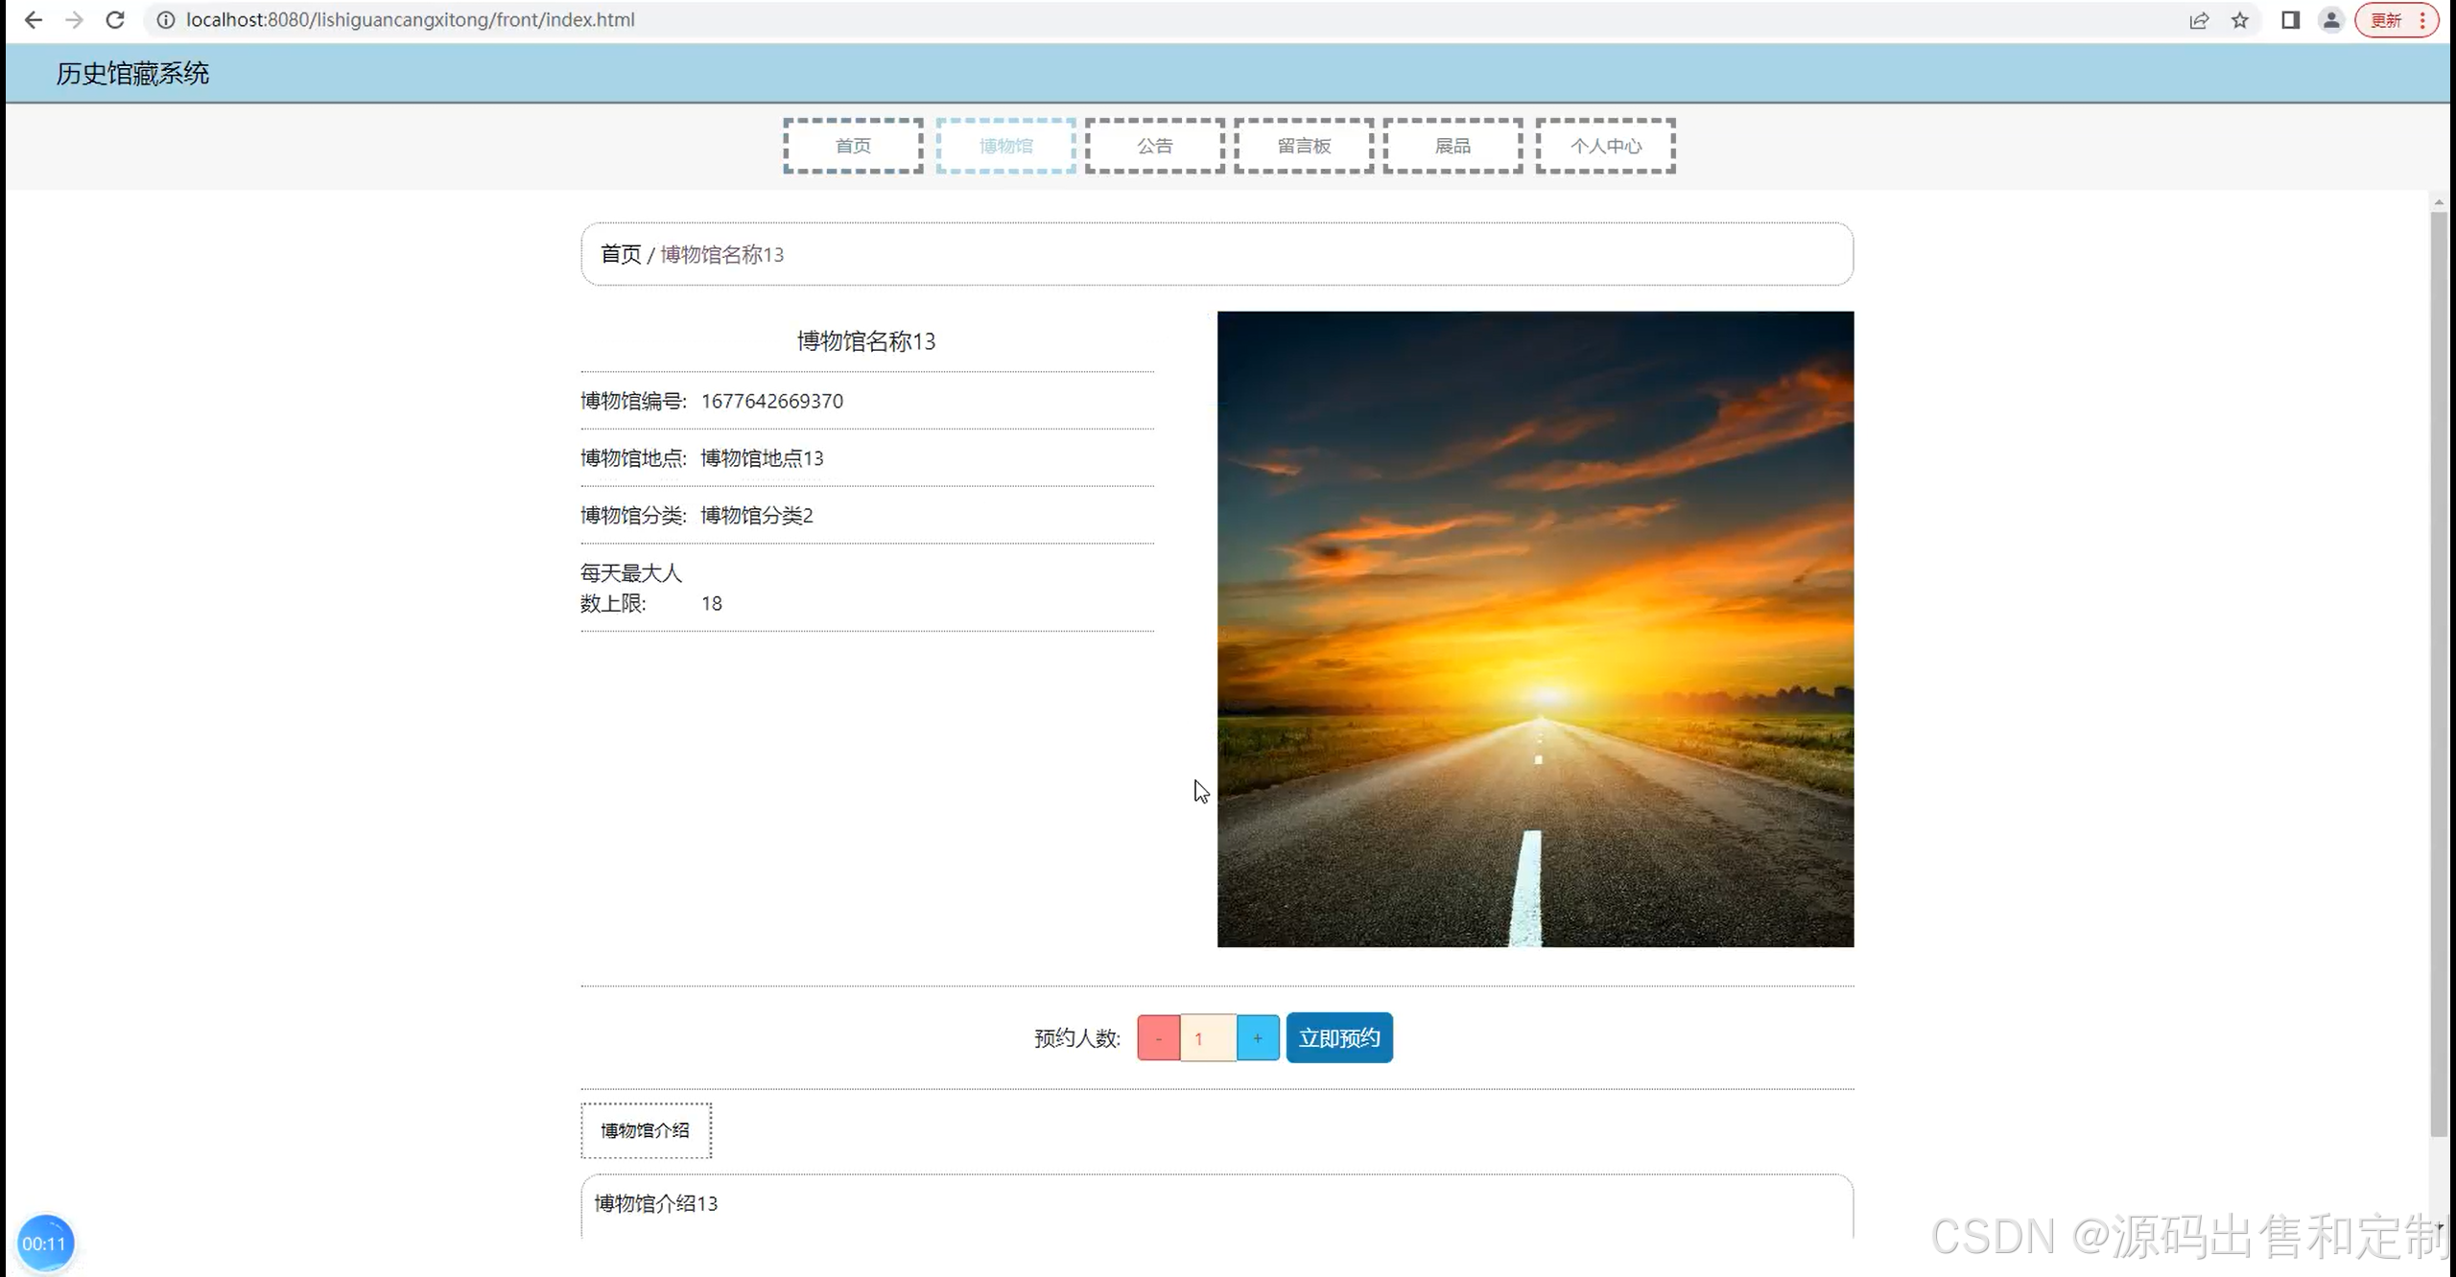The height and width of the screenshot is (1277, 2456).
Task: Click the 首页 breadcrumb link
Action: point(620,254)
